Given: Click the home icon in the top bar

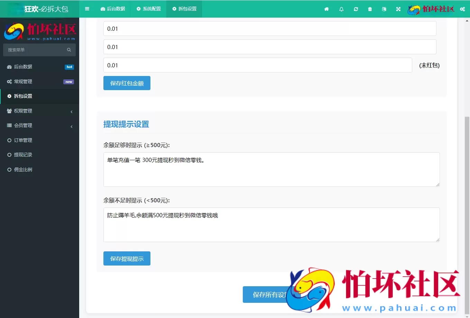Looking at the screenshot, I should point(326,9).
